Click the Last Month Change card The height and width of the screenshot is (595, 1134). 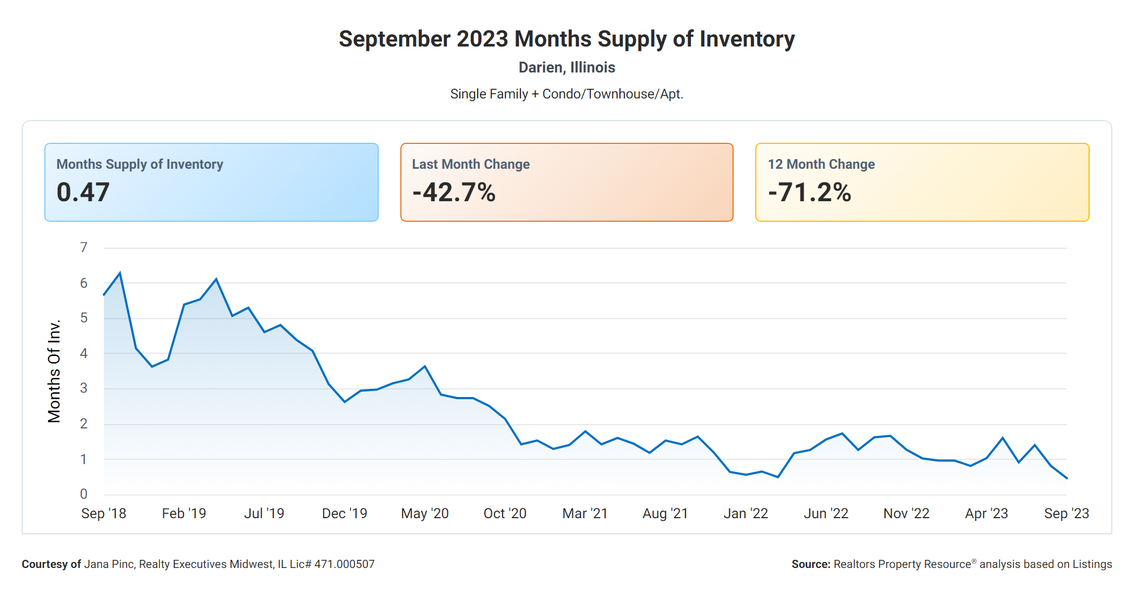(566, 182)
